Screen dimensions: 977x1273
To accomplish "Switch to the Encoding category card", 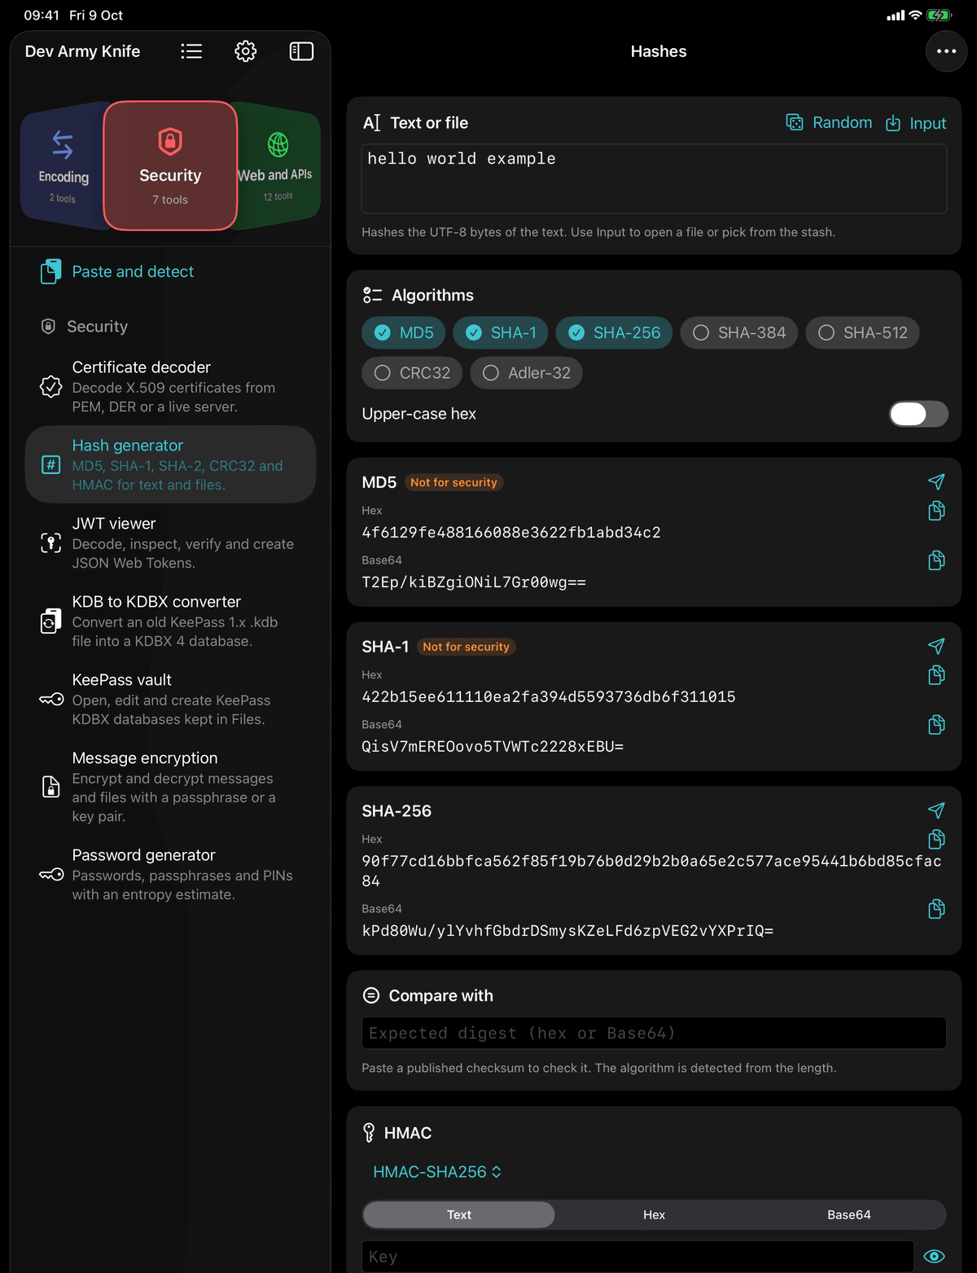I will pyautogui.click(x=62, y=166).
